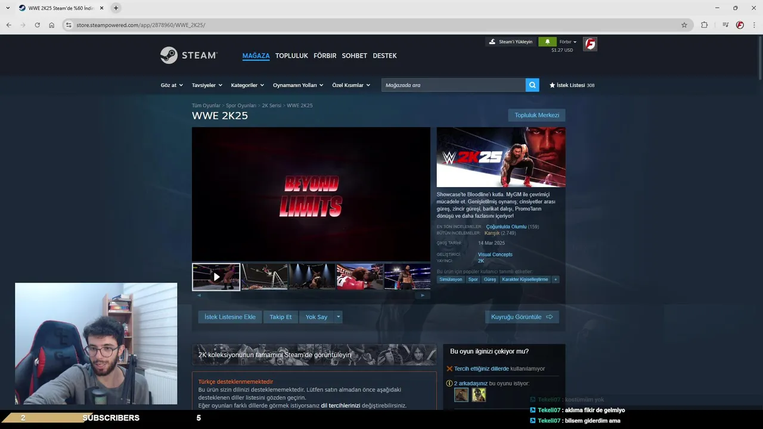Click the Topluluk Merkezi button
The height and width of the screenshot is (429, 763).
[x=536, y=115]
